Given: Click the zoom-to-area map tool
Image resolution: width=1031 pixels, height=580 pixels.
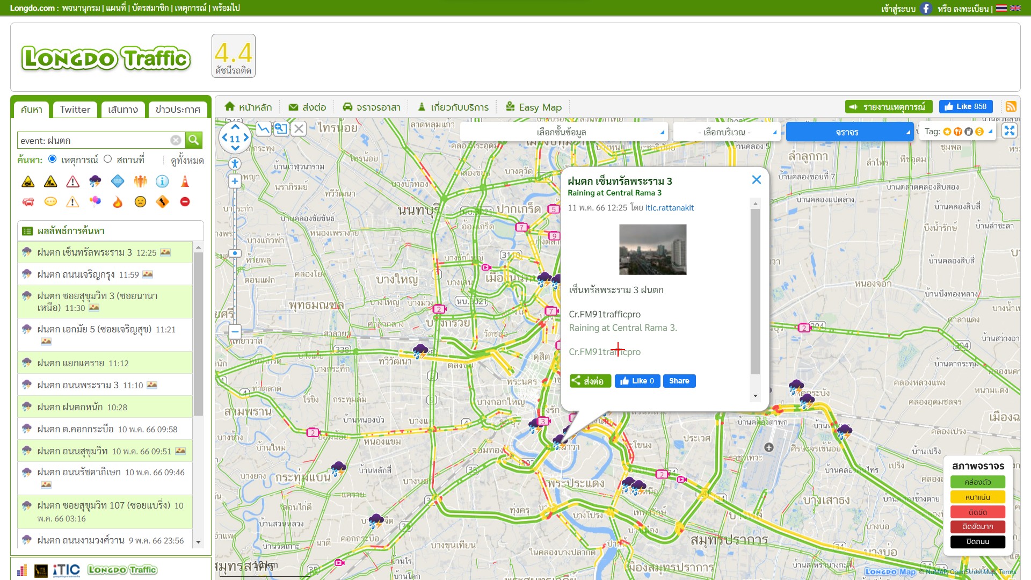Looking at the screenshot, I should [x=281, y=128].
